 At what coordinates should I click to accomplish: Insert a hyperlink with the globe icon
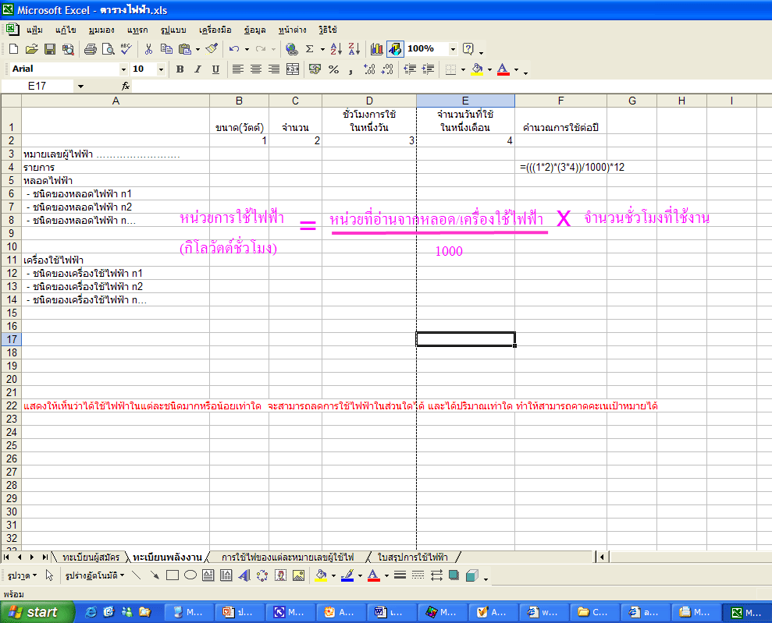click(291, 48)
